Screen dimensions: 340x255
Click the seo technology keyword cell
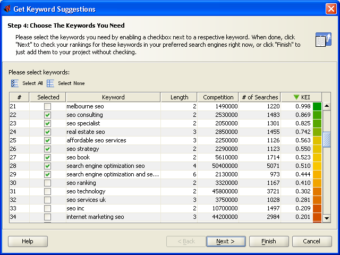coord(113,191)
